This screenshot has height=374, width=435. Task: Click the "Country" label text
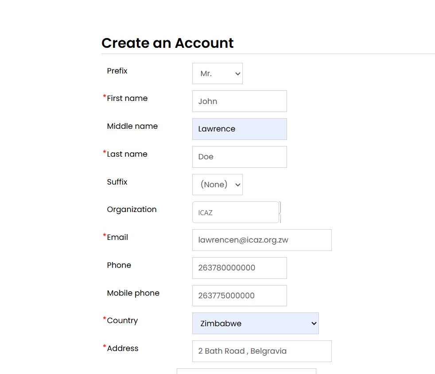(122, 320)
